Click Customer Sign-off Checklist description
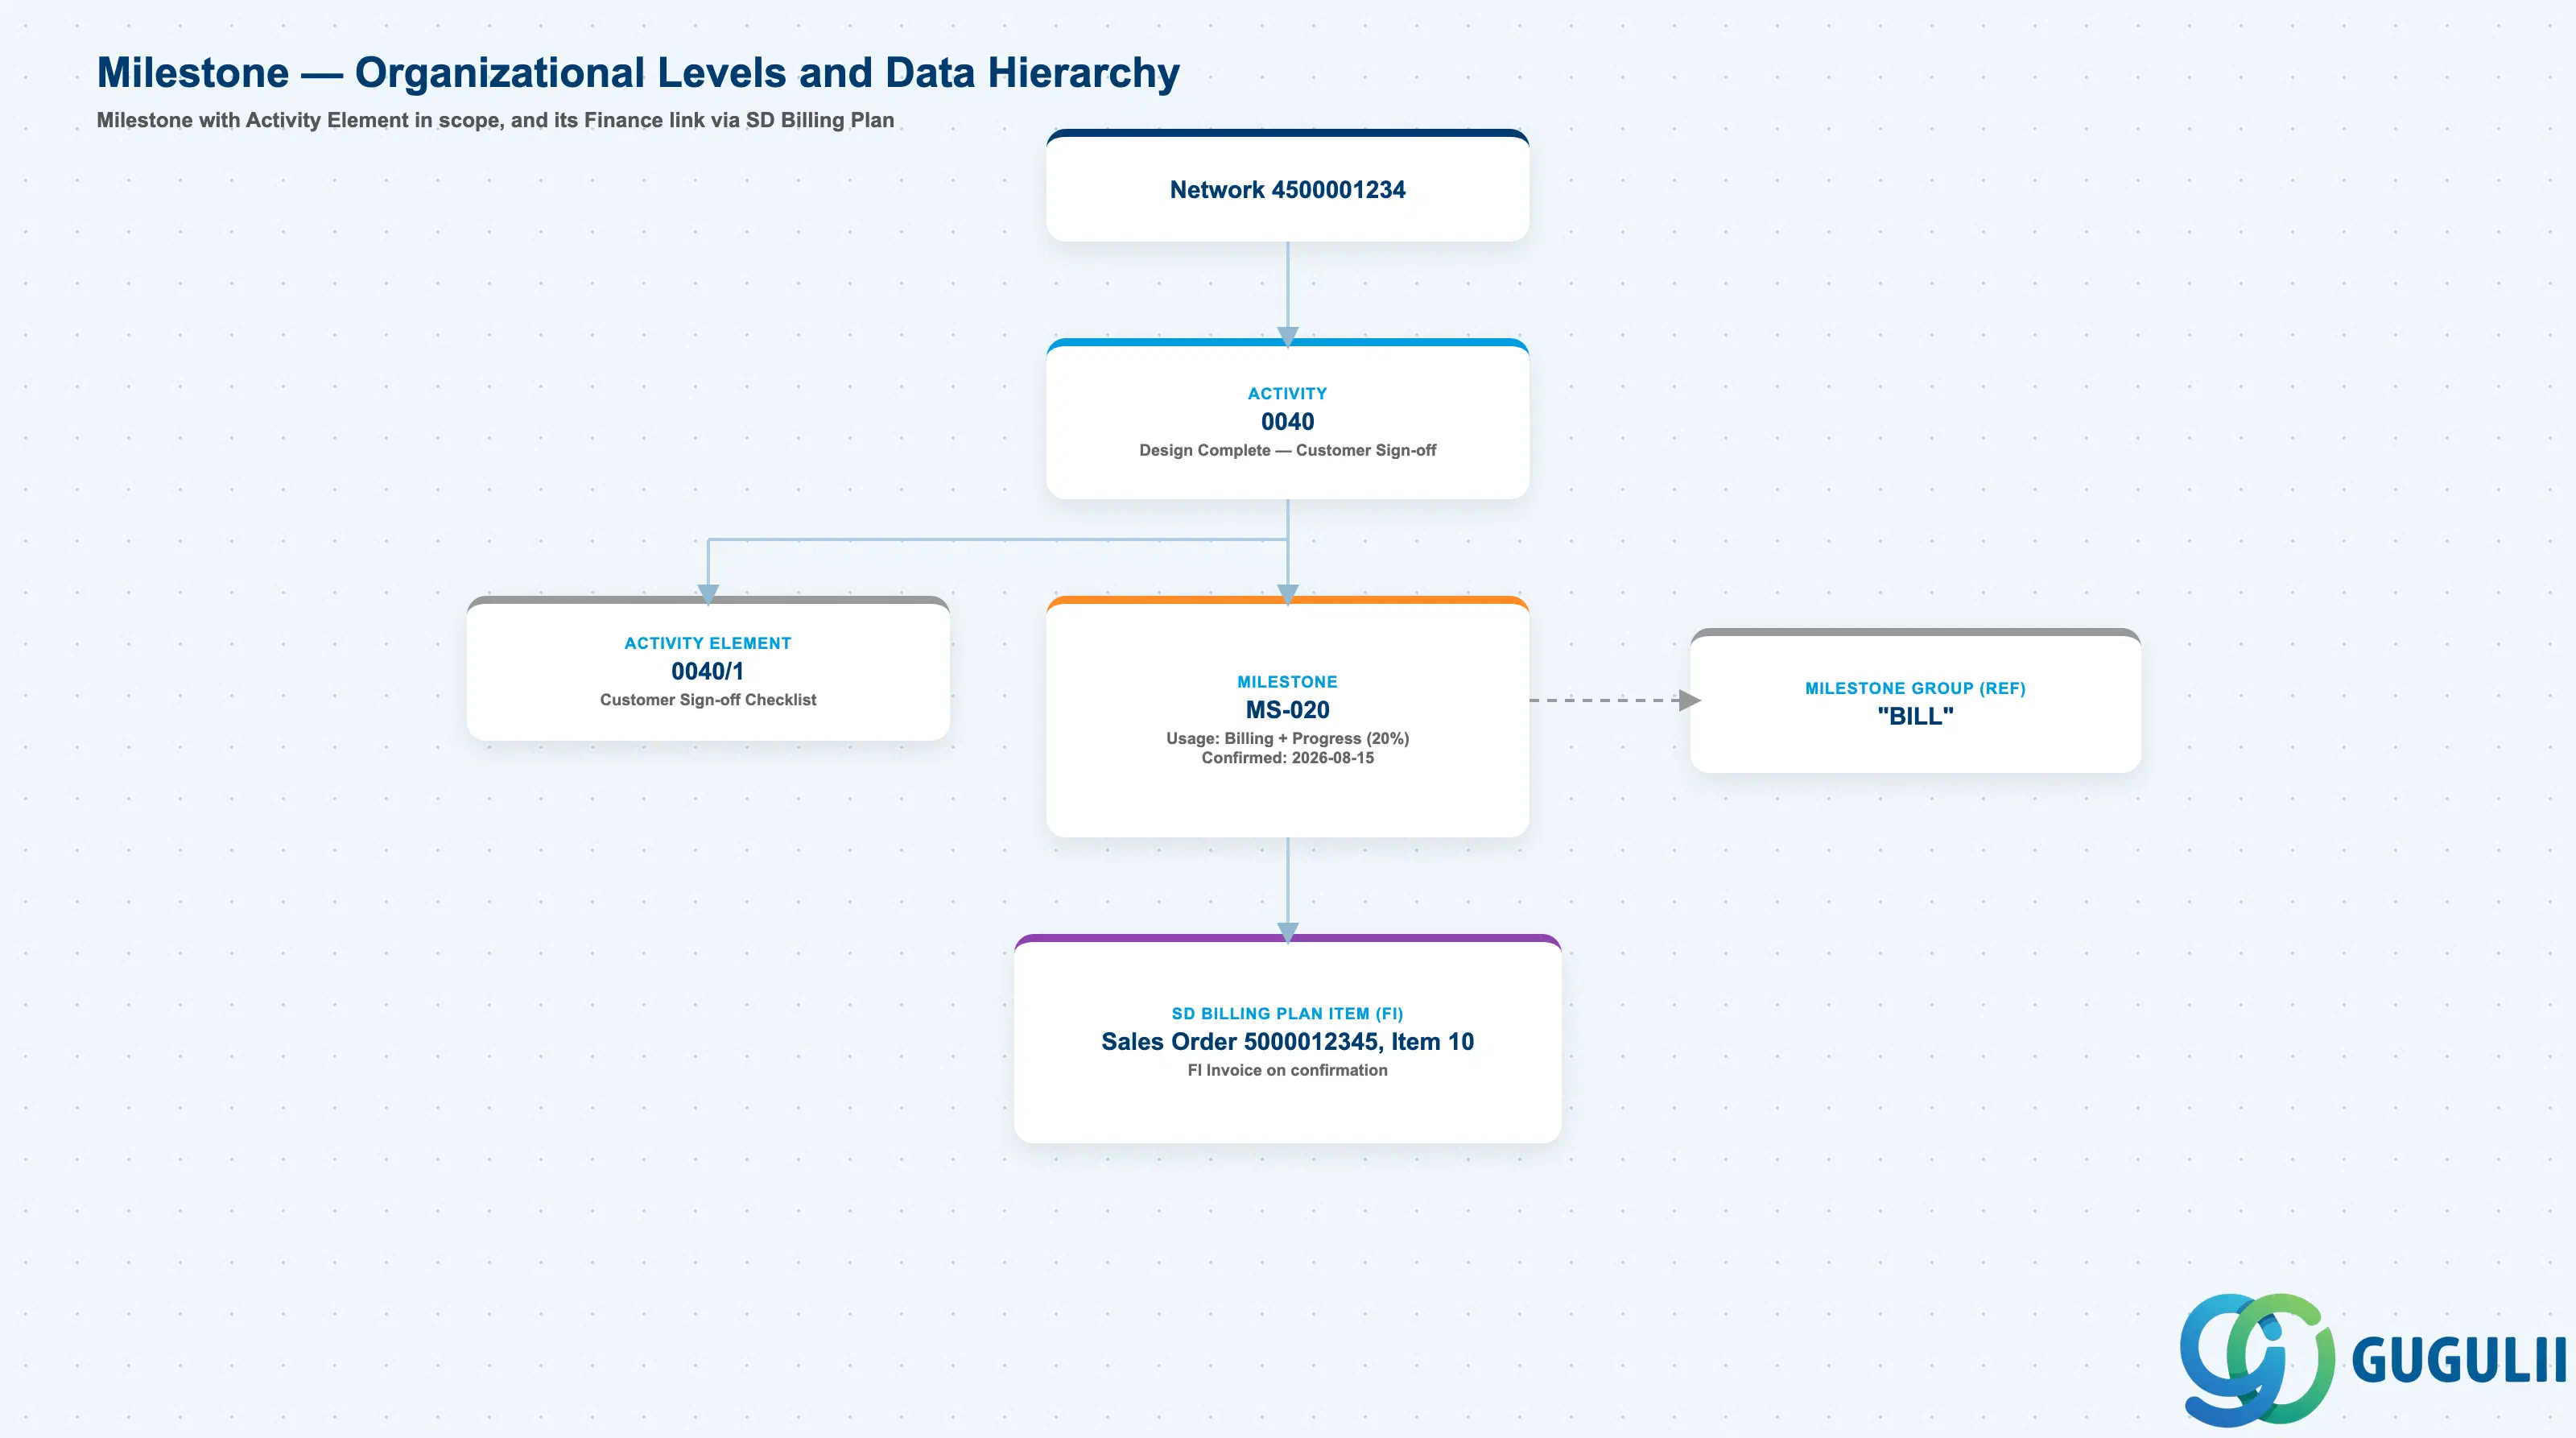2576x1438 pixels. pos(708,700)
